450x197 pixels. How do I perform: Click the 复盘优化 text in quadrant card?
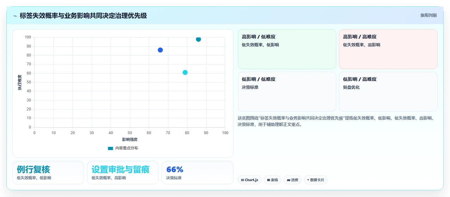(351, 87)
